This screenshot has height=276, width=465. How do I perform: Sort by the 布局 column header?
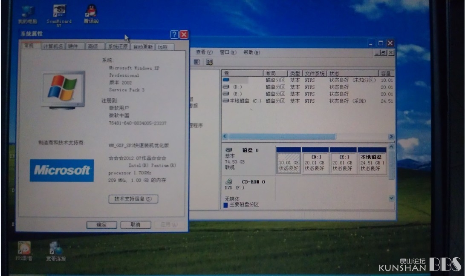pyautogui.click(x=275, y=73)
